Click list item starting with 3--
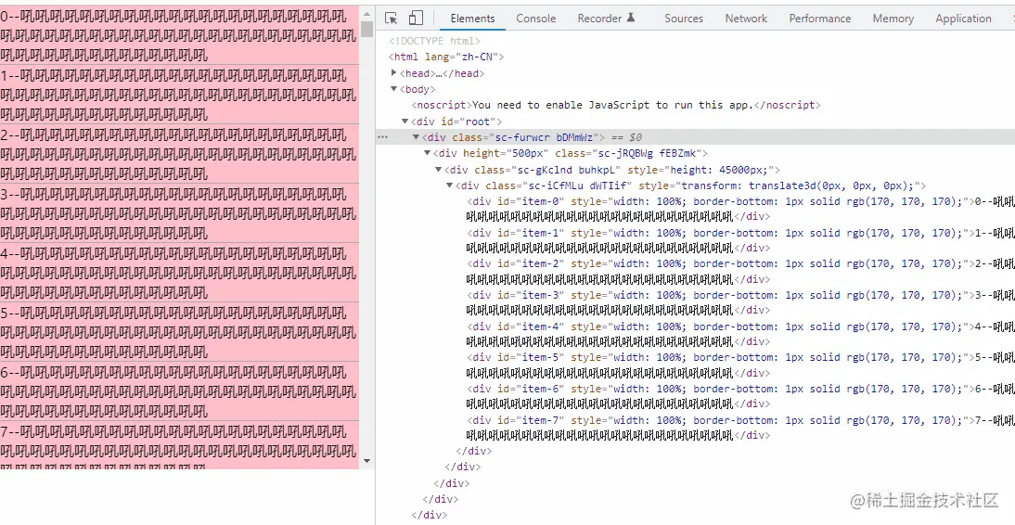This screenshot has height=525, width=1015. [x=179, y=213]
